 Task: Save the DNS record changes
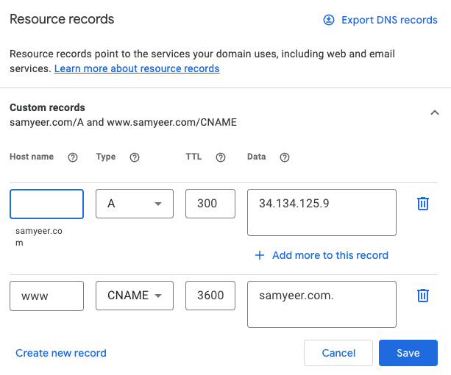click(408, 353)
